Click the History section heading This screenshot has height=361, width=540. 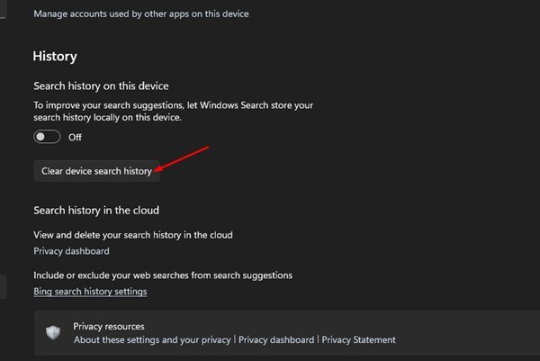point(55,56)
